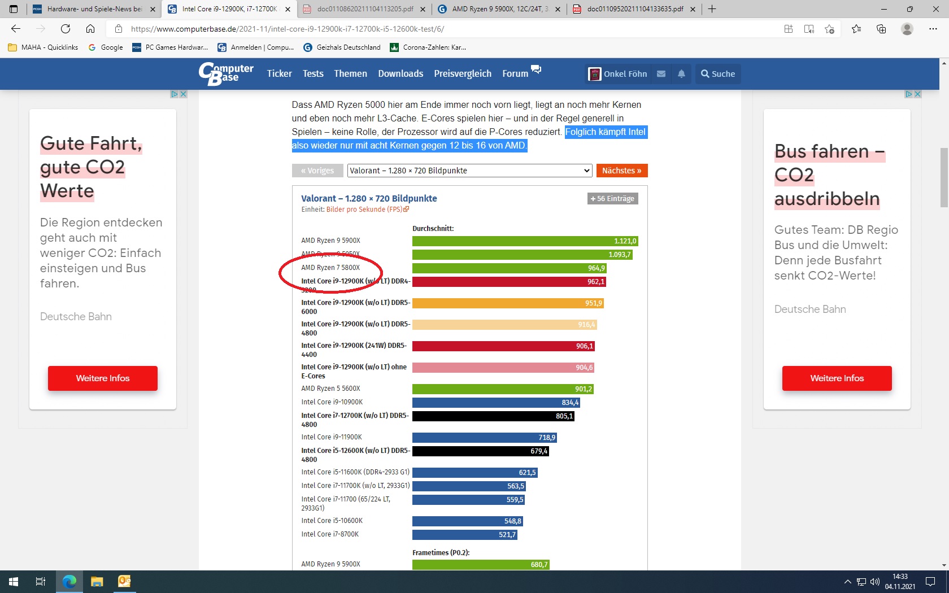
Task: Open the Preisvergleich menu item
Action: (x=463, y=74)
